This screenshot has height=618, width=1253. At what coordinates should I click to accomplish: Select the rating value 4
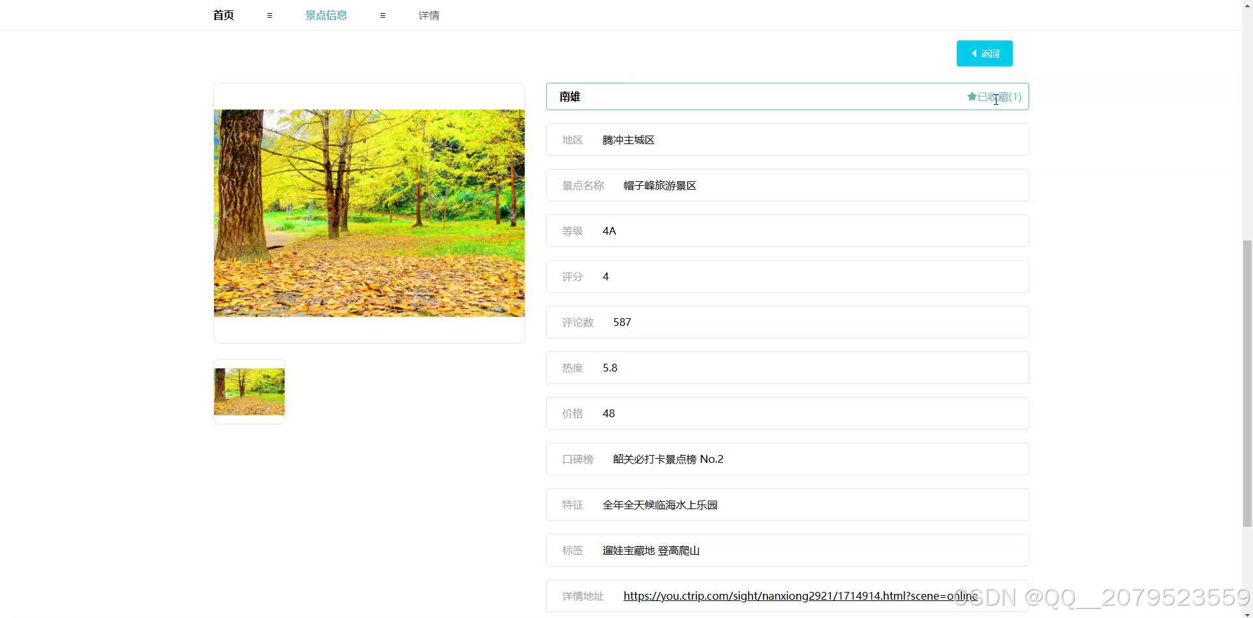[606, 276]
